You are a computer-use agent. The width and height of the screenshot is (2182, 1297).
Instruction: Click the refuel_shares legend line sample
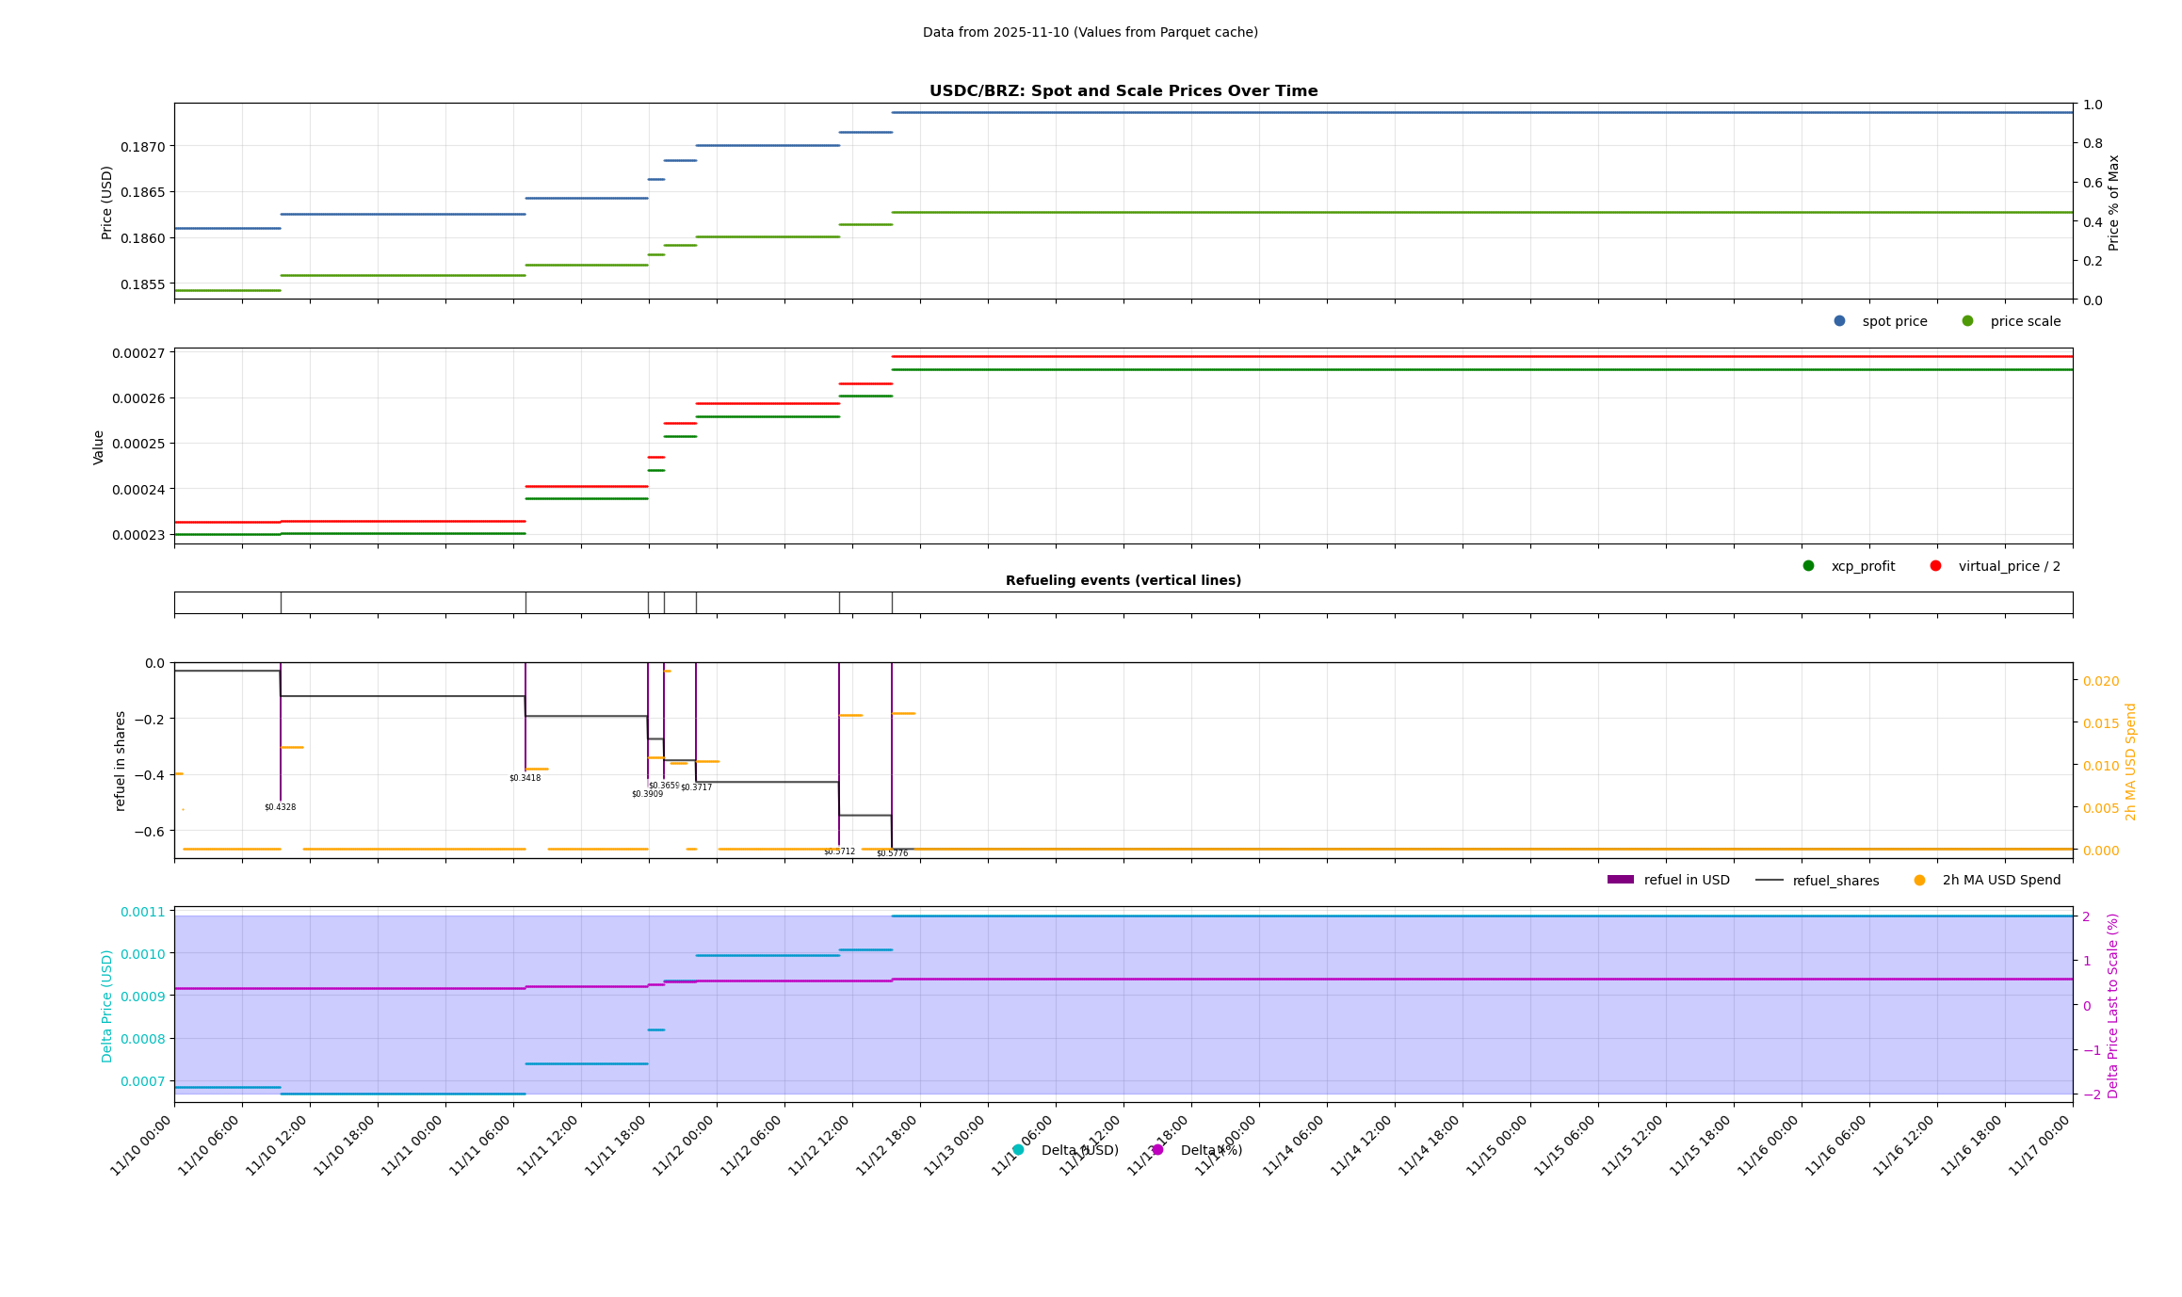pyautogui.click(x=1769, y=881)
